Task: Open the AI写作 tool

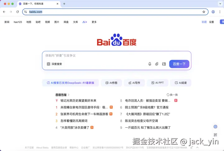Action: click(134, 83)
